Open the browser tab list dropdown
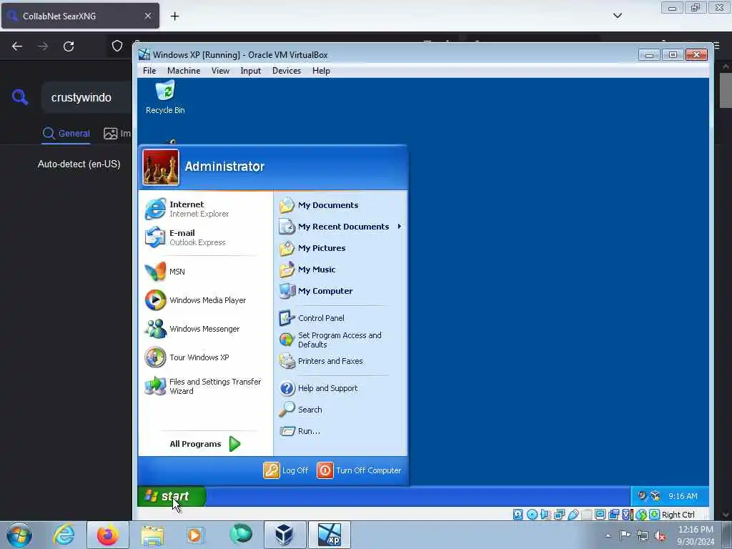This screenshot has height=549, width=732. pos(617,16)
